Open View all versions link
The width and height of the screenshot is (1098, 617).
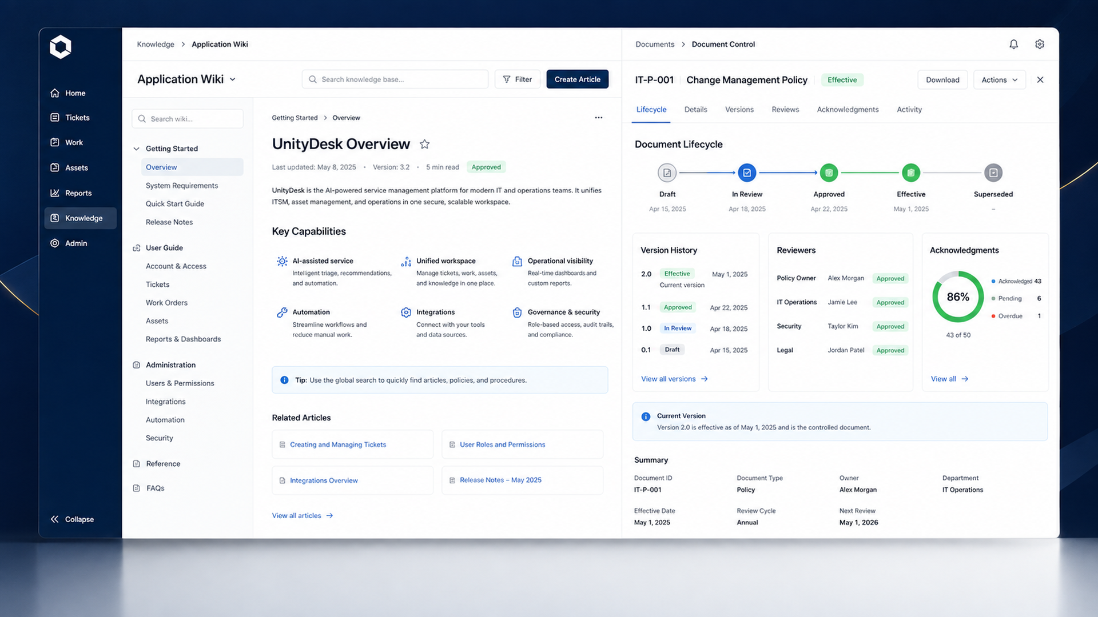click(674, 379)
